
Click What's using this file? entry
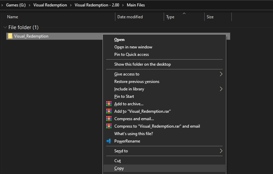pyautogui.click(x=133, y=134)
